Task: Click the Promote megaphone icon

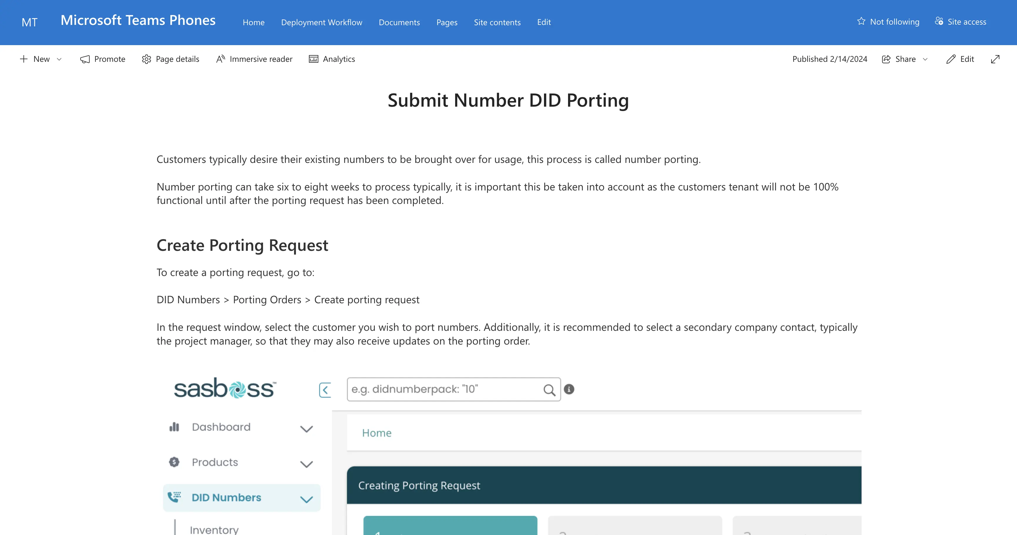Action: (85, 59)
